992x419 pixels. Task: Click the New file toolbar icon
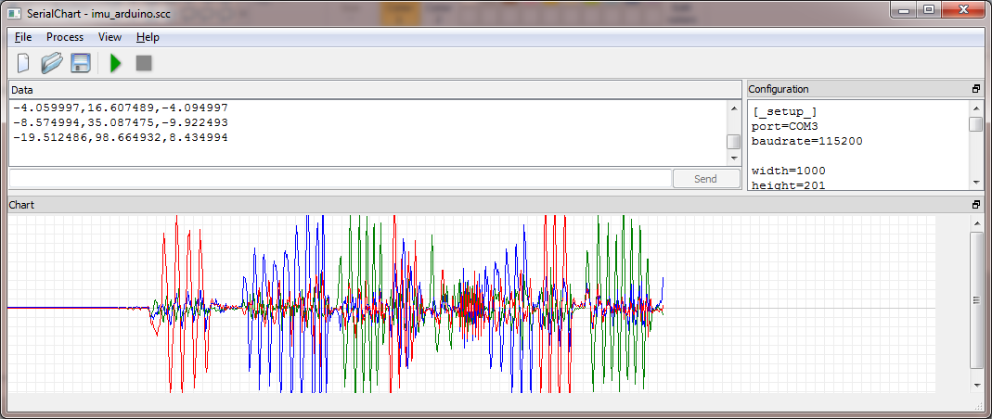[24, 63]
